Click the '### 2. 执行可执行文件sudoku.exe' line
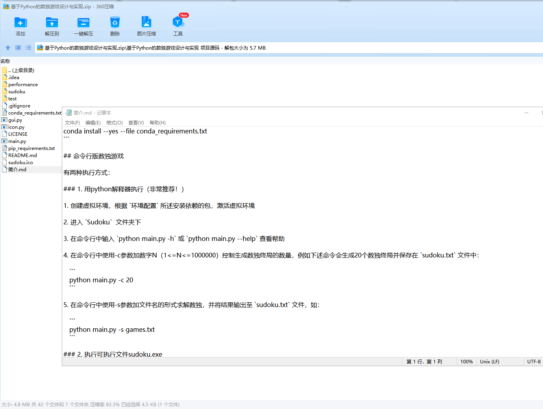The height and width of the screenshot is (409, 543). [x=113, y=354]
